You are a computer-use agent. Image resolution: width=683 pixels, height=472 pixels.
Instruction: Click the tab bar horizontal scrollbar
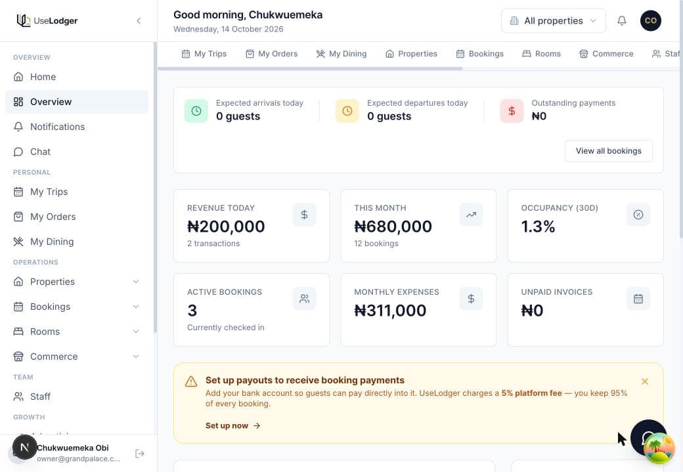[310, 68]
